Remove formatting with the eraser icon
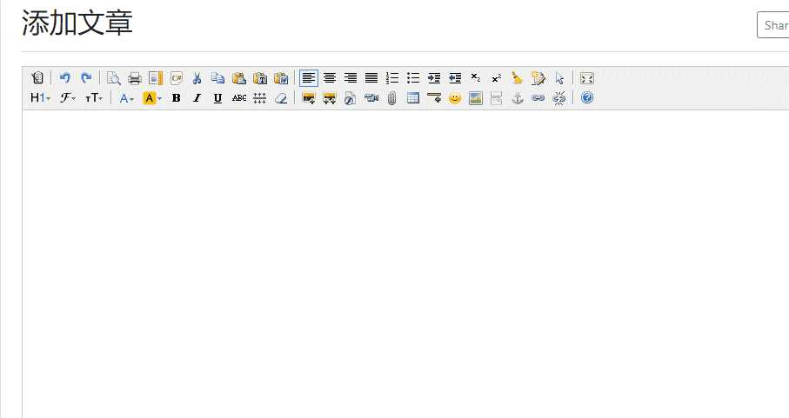789x418 pixels. pyautogui.click(x=281, y=98)
